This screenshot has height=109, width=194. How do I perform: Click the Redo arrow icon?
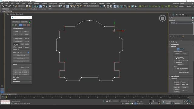[x=6, y=6]
